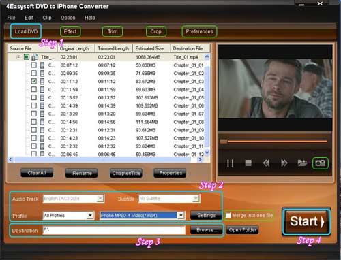Open the All Profiles dropdown
Image resolution: width=341 pixels, height=260 pixels.
[90, 215]
